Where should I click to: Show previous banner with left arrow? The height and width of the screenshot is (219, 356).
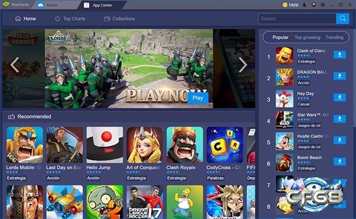15,65
